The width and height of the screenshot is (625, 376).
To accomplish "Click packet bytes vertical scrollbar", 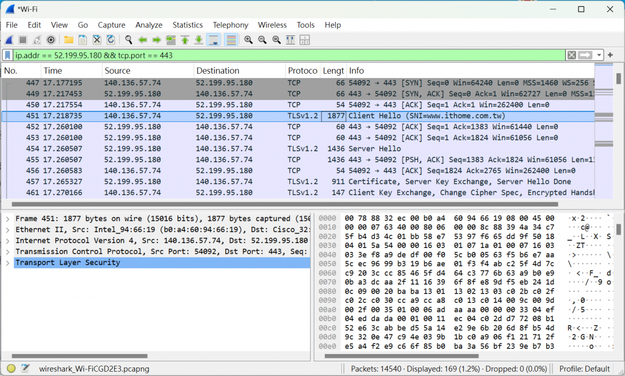I will click(x=619, y=229).
